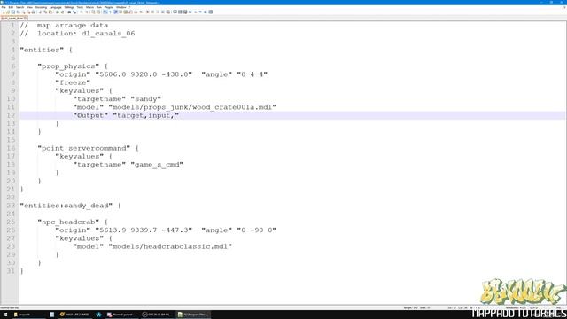Open the Search menu
The height and width of the screenshot is (319, 567).
[19, 7]
